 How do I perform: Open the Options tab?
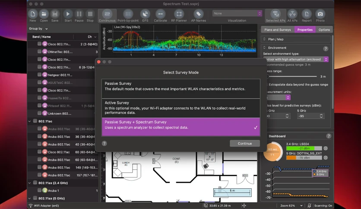coord(324,30)
